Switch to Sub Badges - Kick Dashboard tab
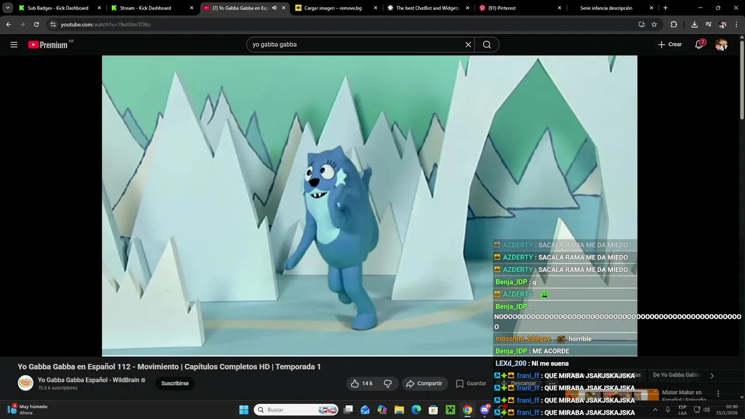The image size is (745, 419). coord(58,8)
